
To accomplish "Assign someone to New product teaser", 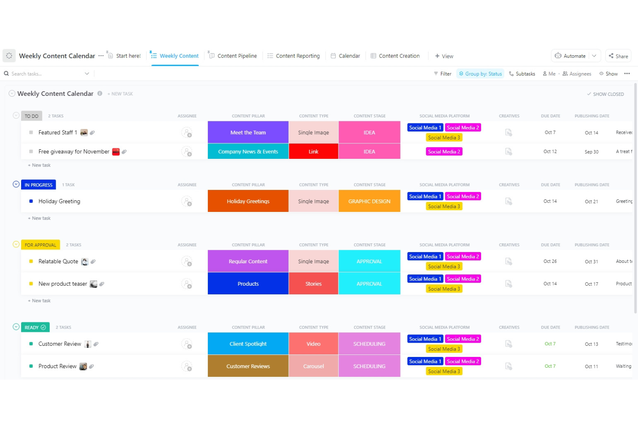I will [x=187, y=284].
